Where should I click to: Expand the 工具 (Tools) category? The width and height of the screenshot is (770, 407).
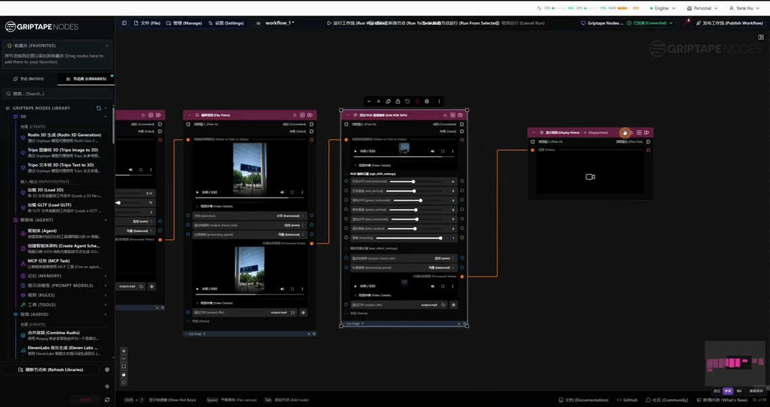(x=106, y=305)
